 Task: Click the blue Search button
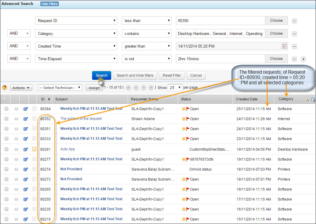(x=102, y=75)
